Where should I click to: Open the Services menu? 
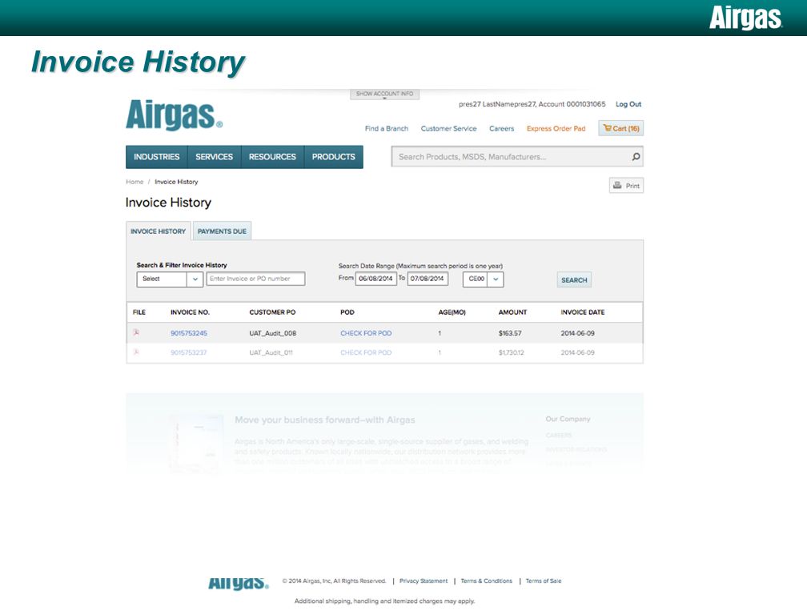tap(214, 157)
